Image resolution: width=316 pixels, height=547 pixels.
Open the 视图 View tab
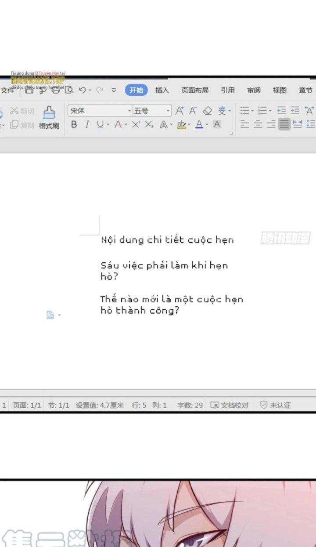pyautogui.click(x=280, y=90)
